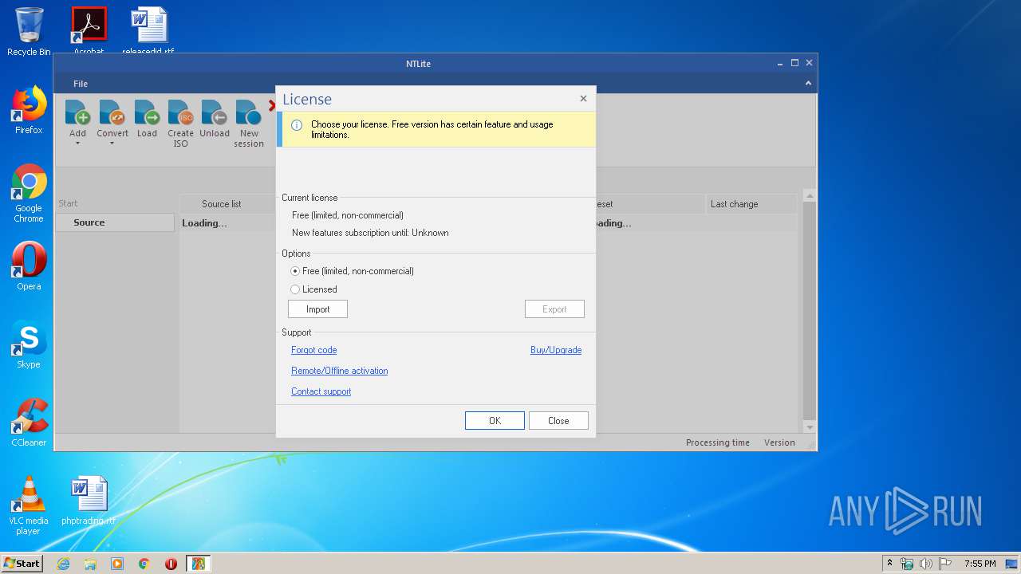
Task: Click the Load toolbar icon
Action: click(x=147, y=118)
